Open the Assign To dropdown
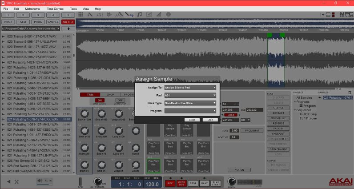The width and height of the screenshot is (354, 189). (x=190, y=88)
